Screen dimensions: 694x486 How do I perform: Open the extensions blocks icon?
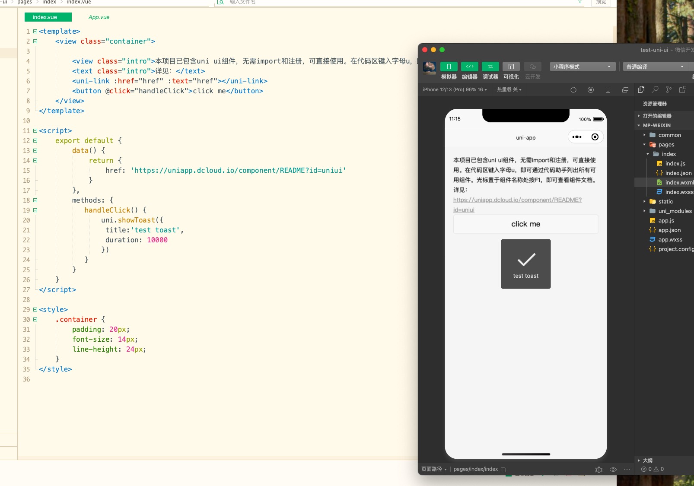[x=683, y=89]
